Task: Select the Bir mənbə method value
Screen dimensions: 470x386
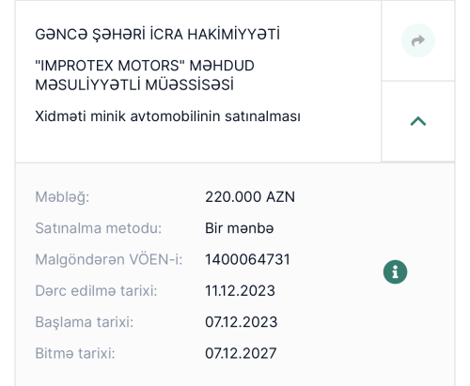Action: [240, 228]
